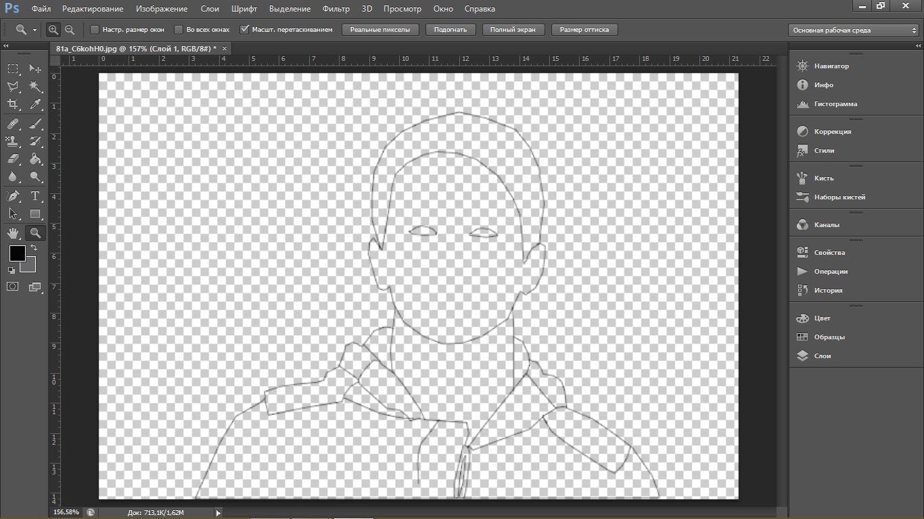Select the Eraser tool
This screenshot has width=924, height=519.
point(13,159)
